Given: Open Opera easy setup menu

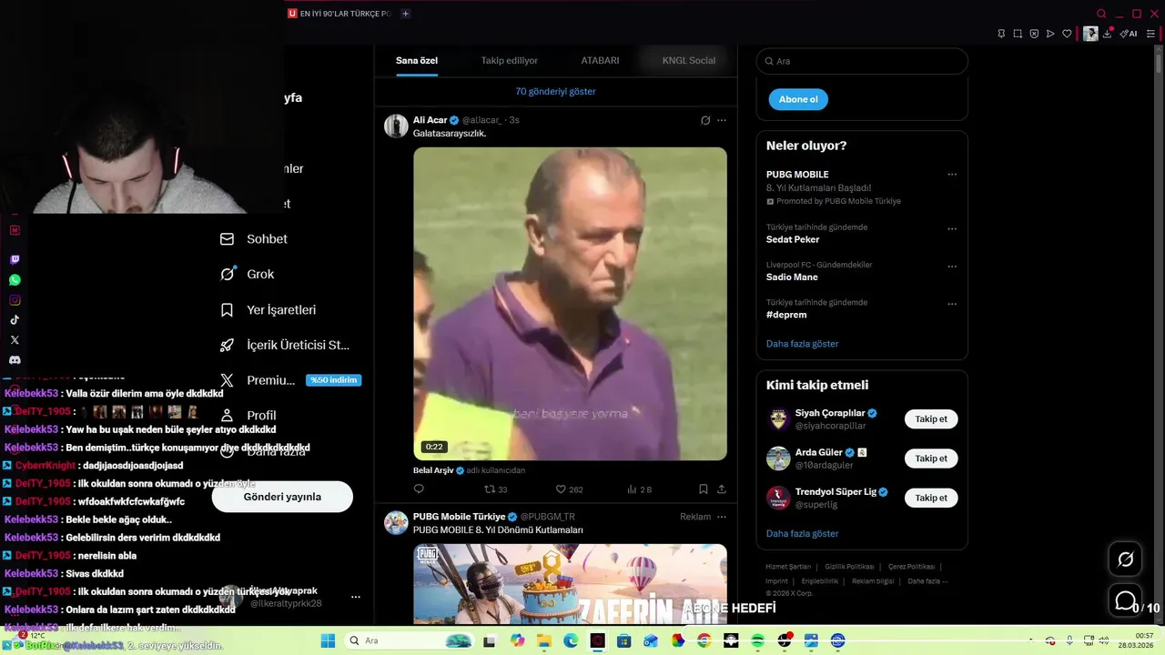Looking at the screenshot, I should click(1150, 34).
